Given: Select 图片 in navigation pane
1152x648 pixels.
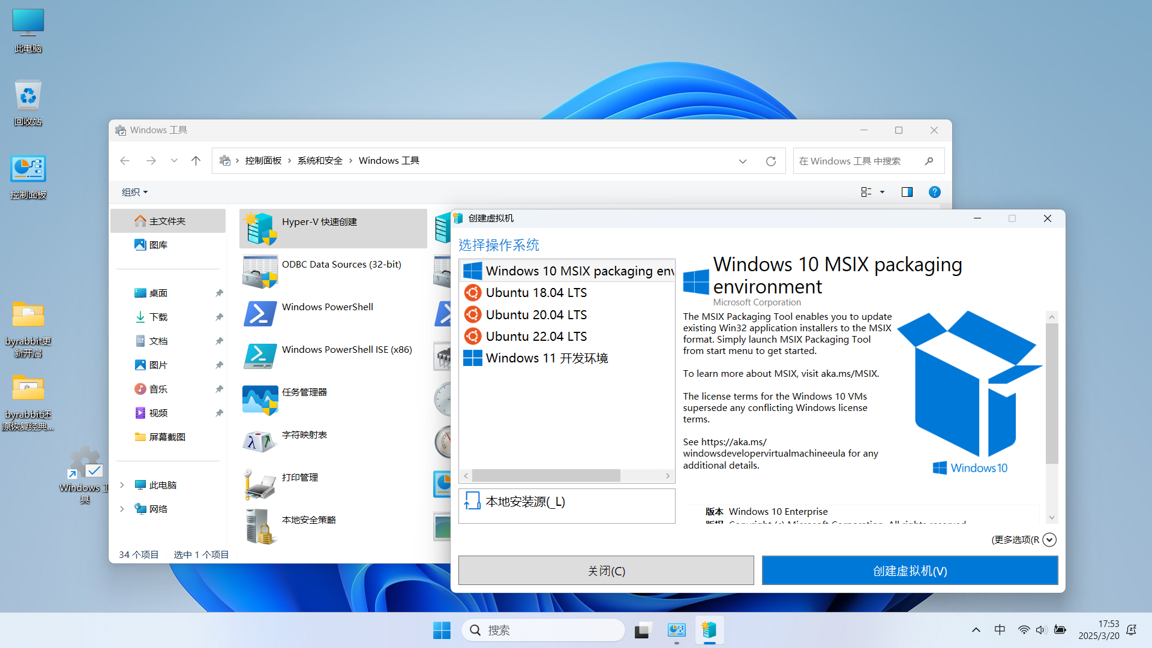Looking at the screenshot, I should click(x=168, y=365).
